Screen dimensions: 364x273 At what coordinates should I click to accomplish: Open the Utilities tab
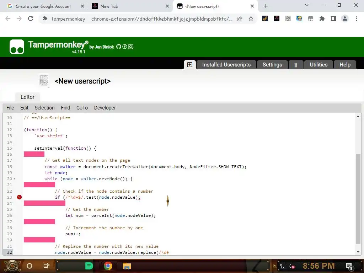(x=318, y=65)
